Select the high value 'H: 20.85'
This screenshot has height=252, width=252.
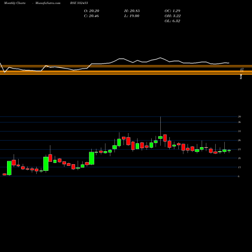click(132, 11)
